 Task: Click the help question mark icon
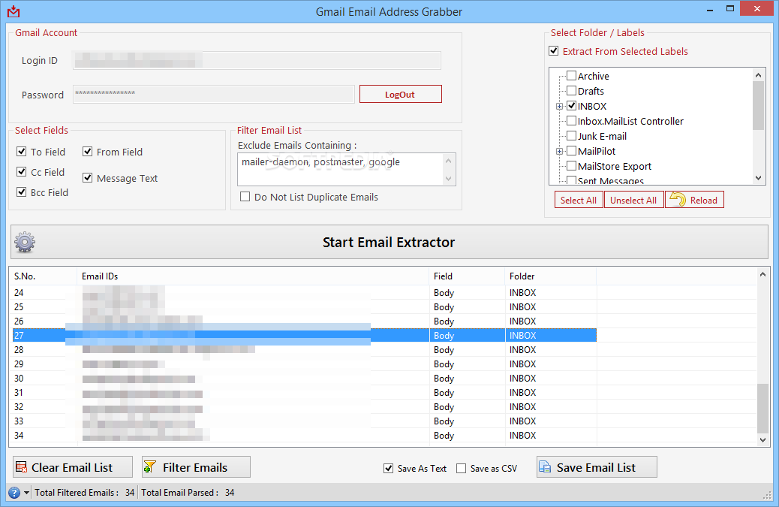click(14, 493)
